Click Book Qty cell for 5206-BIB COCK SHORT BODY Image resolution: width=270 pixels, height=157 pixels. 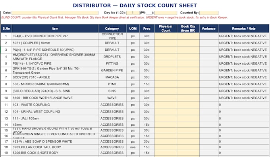click(188, 153)
